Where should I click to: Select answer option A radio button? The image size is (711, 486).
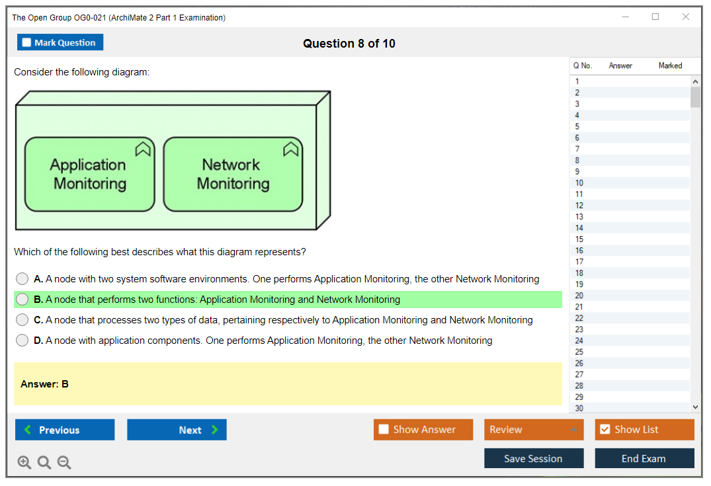[22, 279]
